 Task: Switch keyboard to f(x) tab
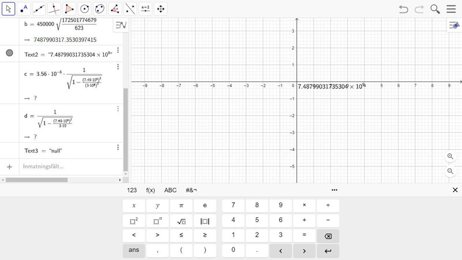coord(151,190)
